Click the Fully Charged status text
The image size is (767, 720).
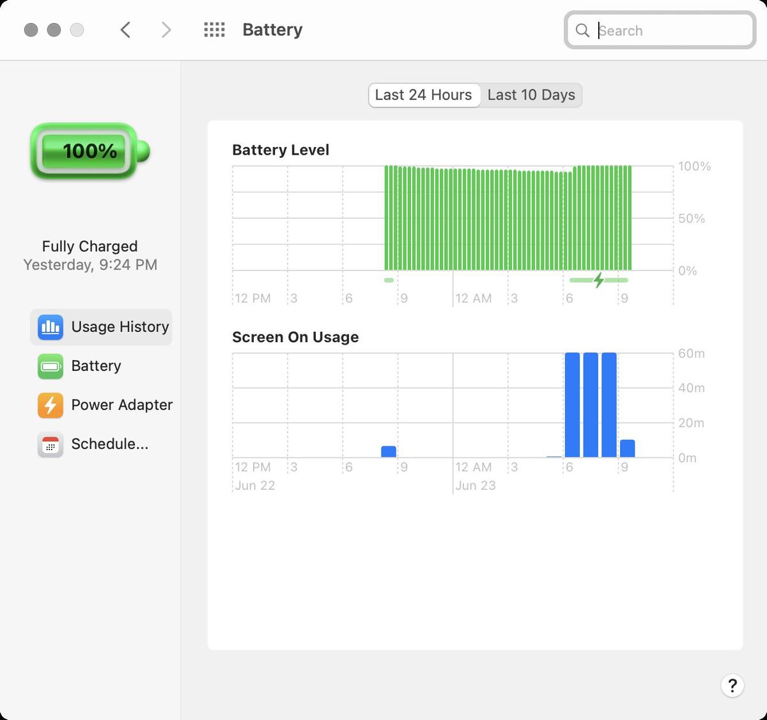coord(89,246)
